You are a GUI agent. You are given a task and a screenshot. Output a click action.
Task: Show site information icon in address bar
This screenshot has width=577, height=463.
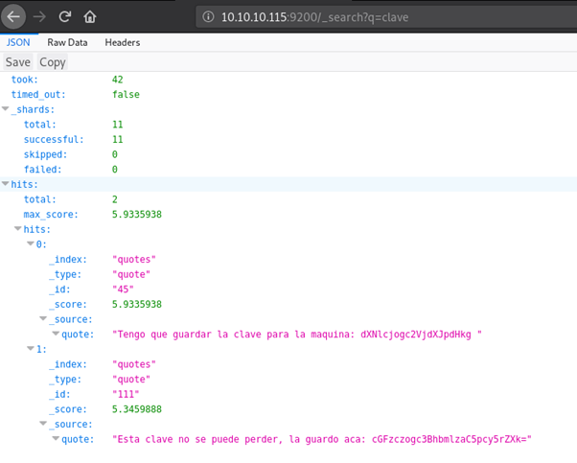click(x=207, y=17)
